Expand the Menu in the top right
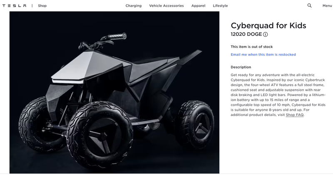 coord(327,6)
